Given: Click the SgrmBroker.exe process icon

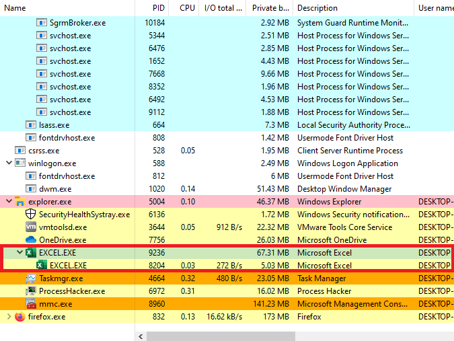Looking at the screenshot, I should coord(42,23).
